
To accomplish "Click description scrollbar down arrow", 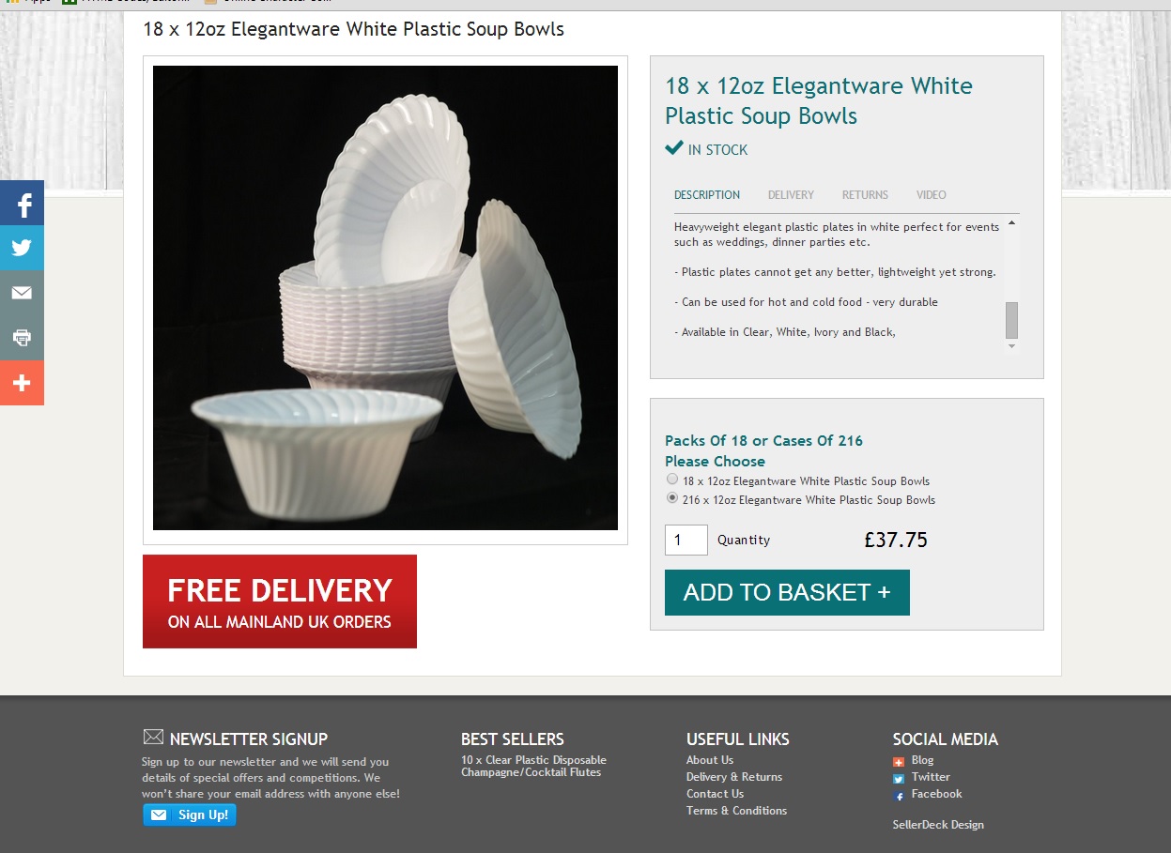I will pyautogui.click(x=1011, y=346).
